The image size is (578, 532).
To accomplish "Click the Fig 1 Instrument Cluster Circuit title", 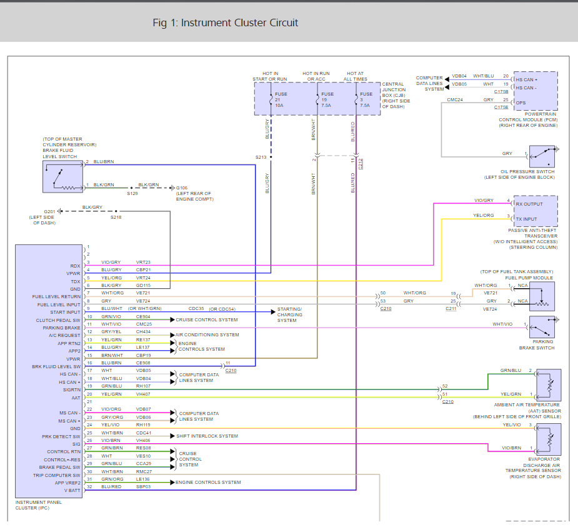I will (225, 23).
